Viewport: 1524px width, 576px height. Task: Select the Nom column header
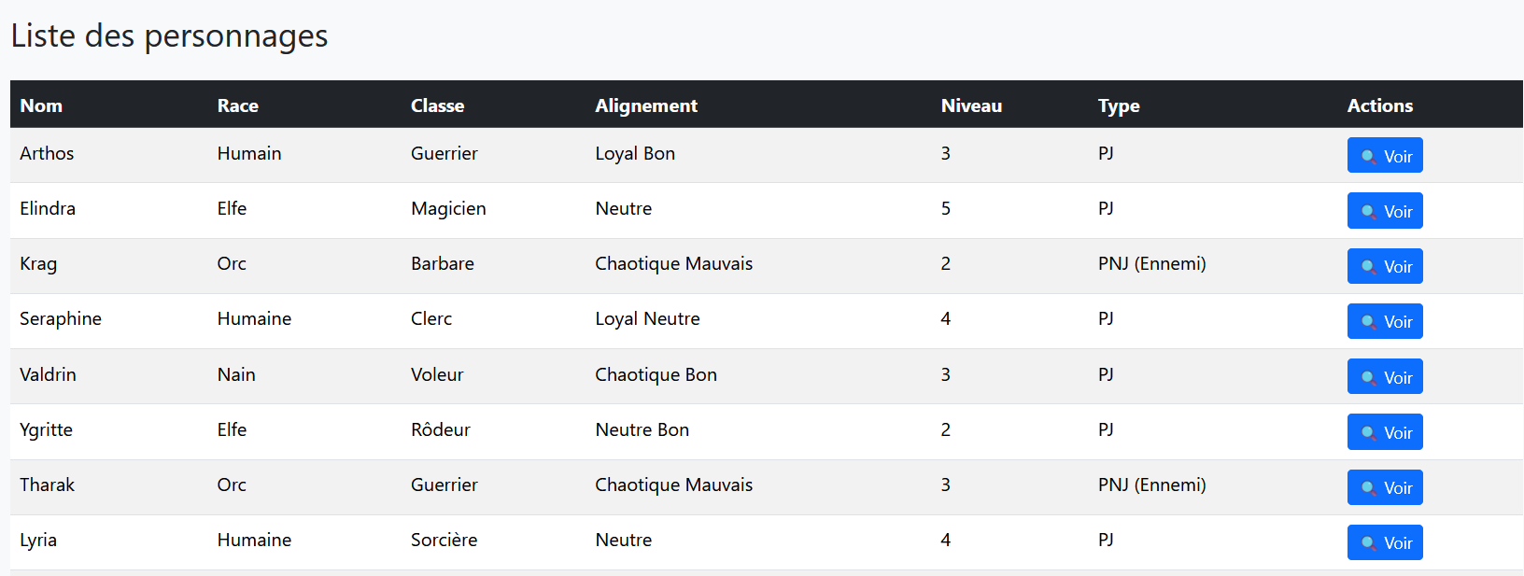[x=41, y=105]
